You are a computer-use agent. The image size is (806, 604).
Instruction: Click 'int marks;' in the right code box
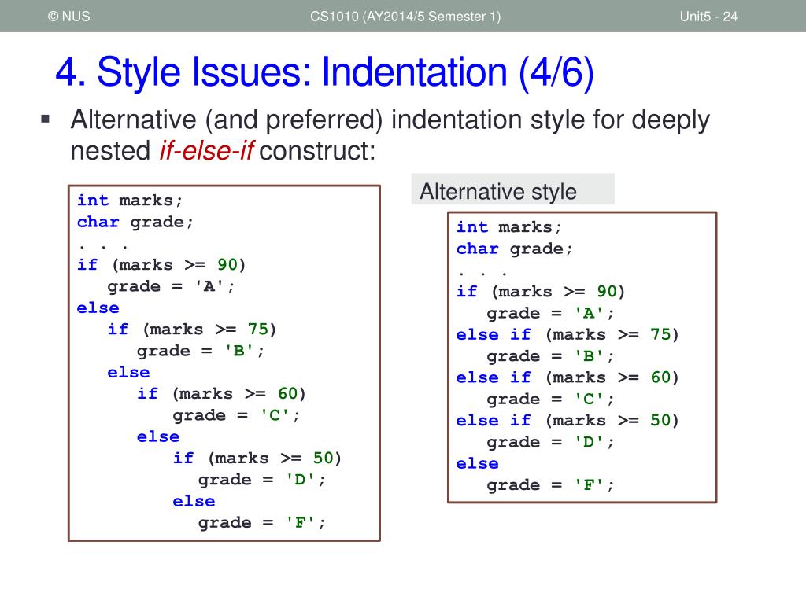(x=509, y=226)
